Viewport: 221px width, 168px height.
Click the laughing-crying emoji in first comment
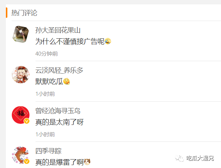[x=108, y=41]
